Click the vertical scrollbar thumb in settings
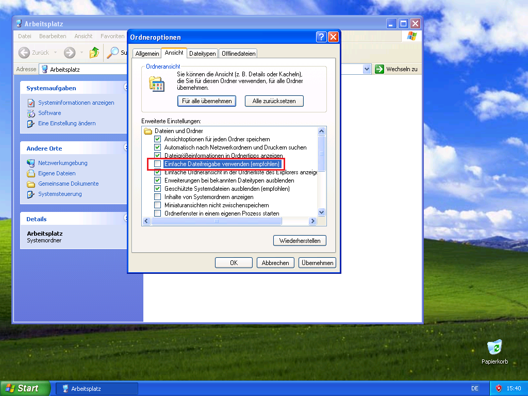Screen dimensions: 528x396 coord(322,154)
